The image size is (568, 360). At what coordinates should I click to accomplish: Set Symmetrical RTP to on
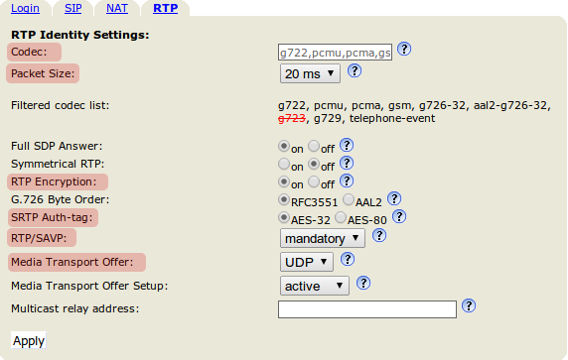(284, 164)
